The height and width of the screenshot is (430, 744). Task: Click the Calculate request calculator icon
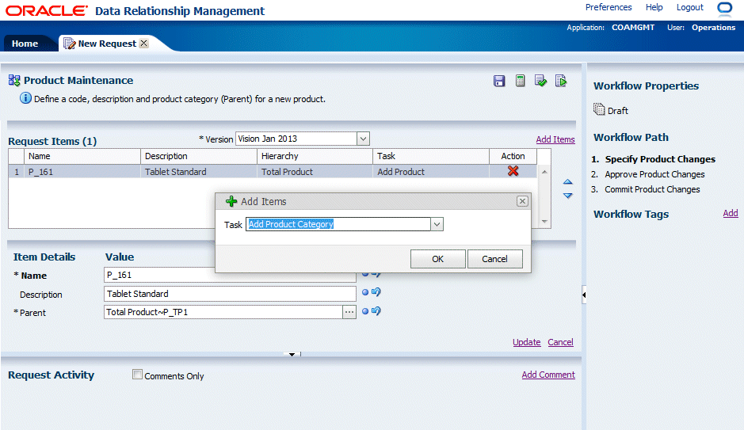tap(521, 81)
